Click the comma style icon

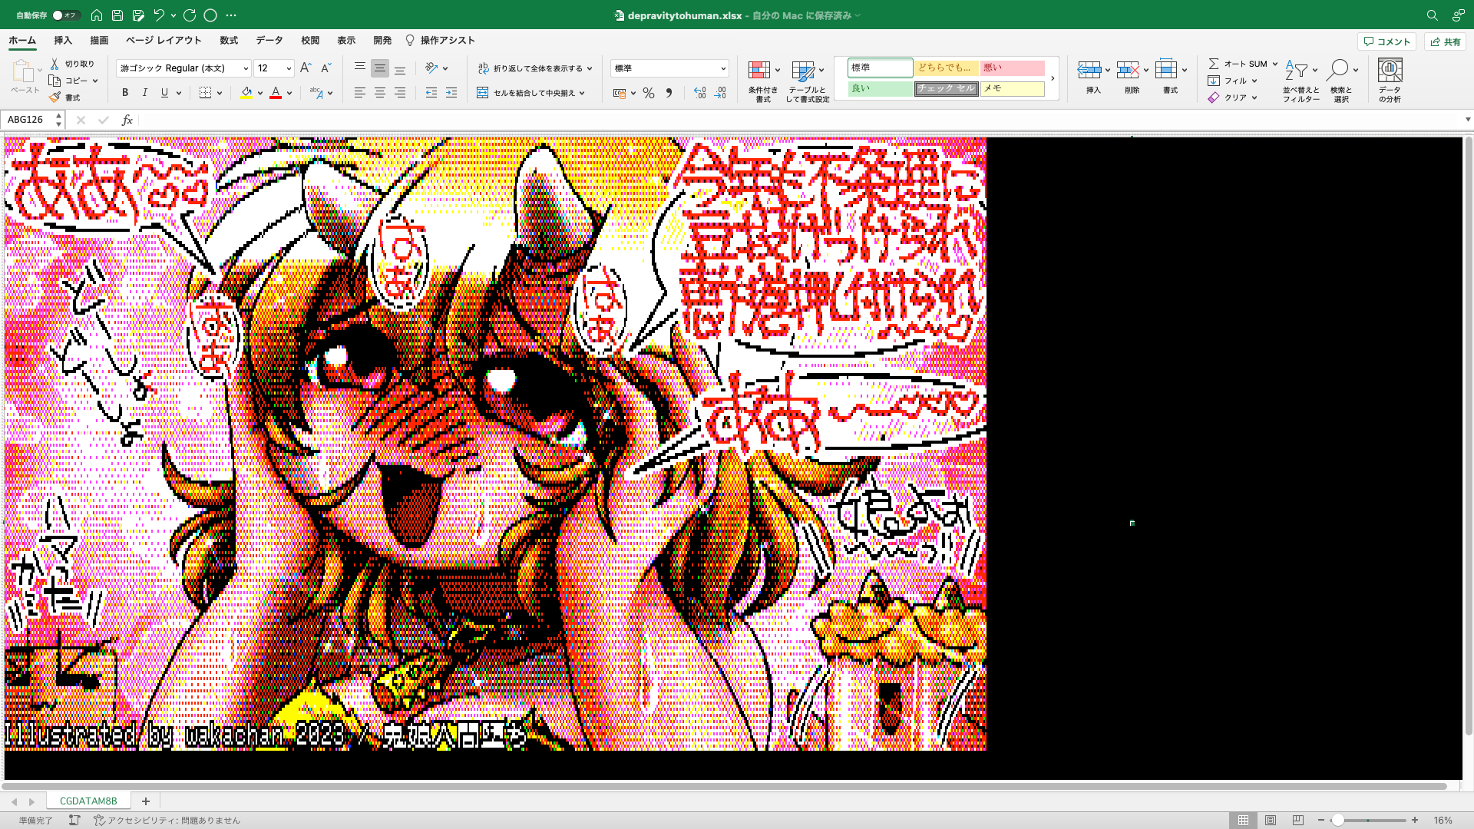coord(669,93)
